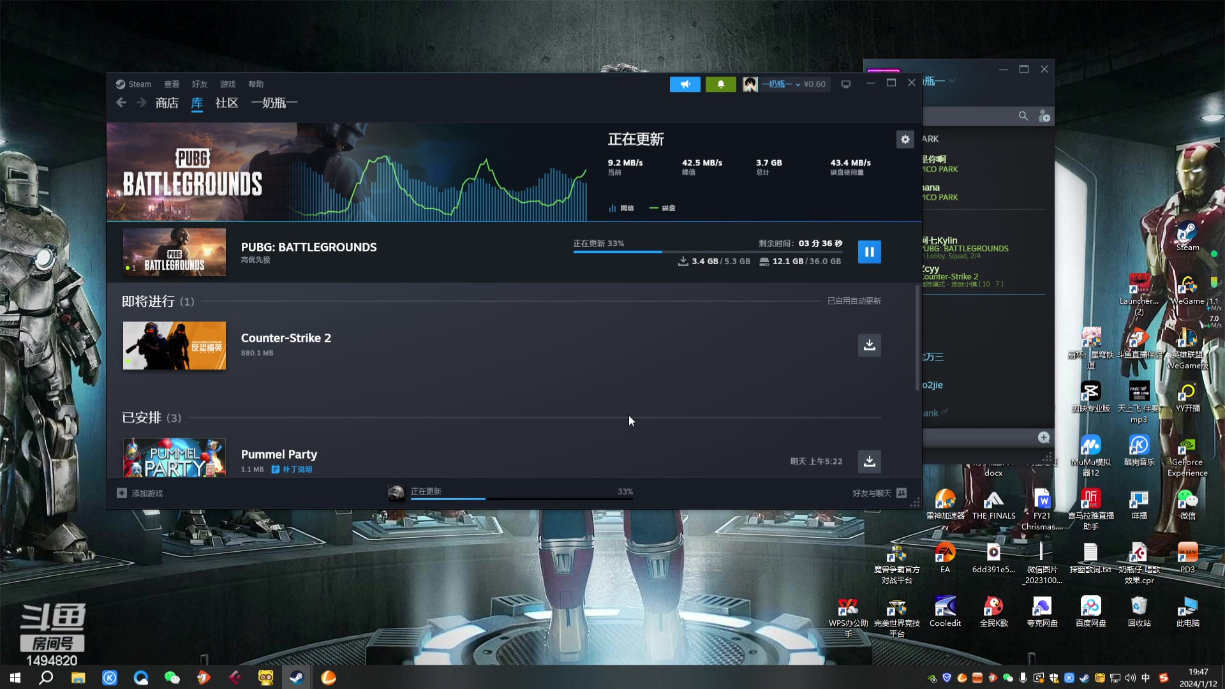Open the WeGame desktop shortcut
The width and height of the screenshot is (1225, 689).
1187,290
